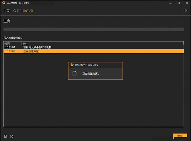Switch to the 可引导的U盘 tab
This screenshot has height=141, width=191.
coord(25,11)
